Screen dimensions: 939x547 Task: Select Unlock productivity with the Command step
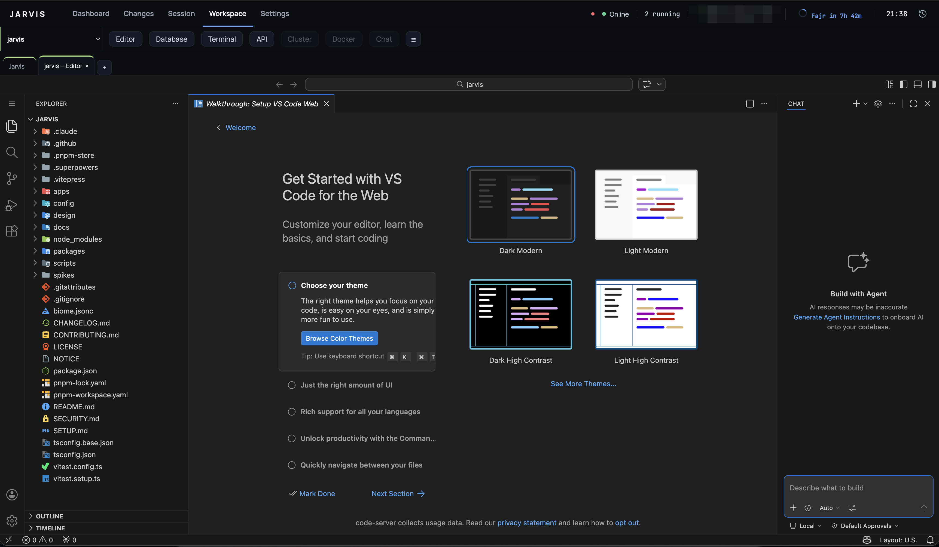click(x=292, y=438)
